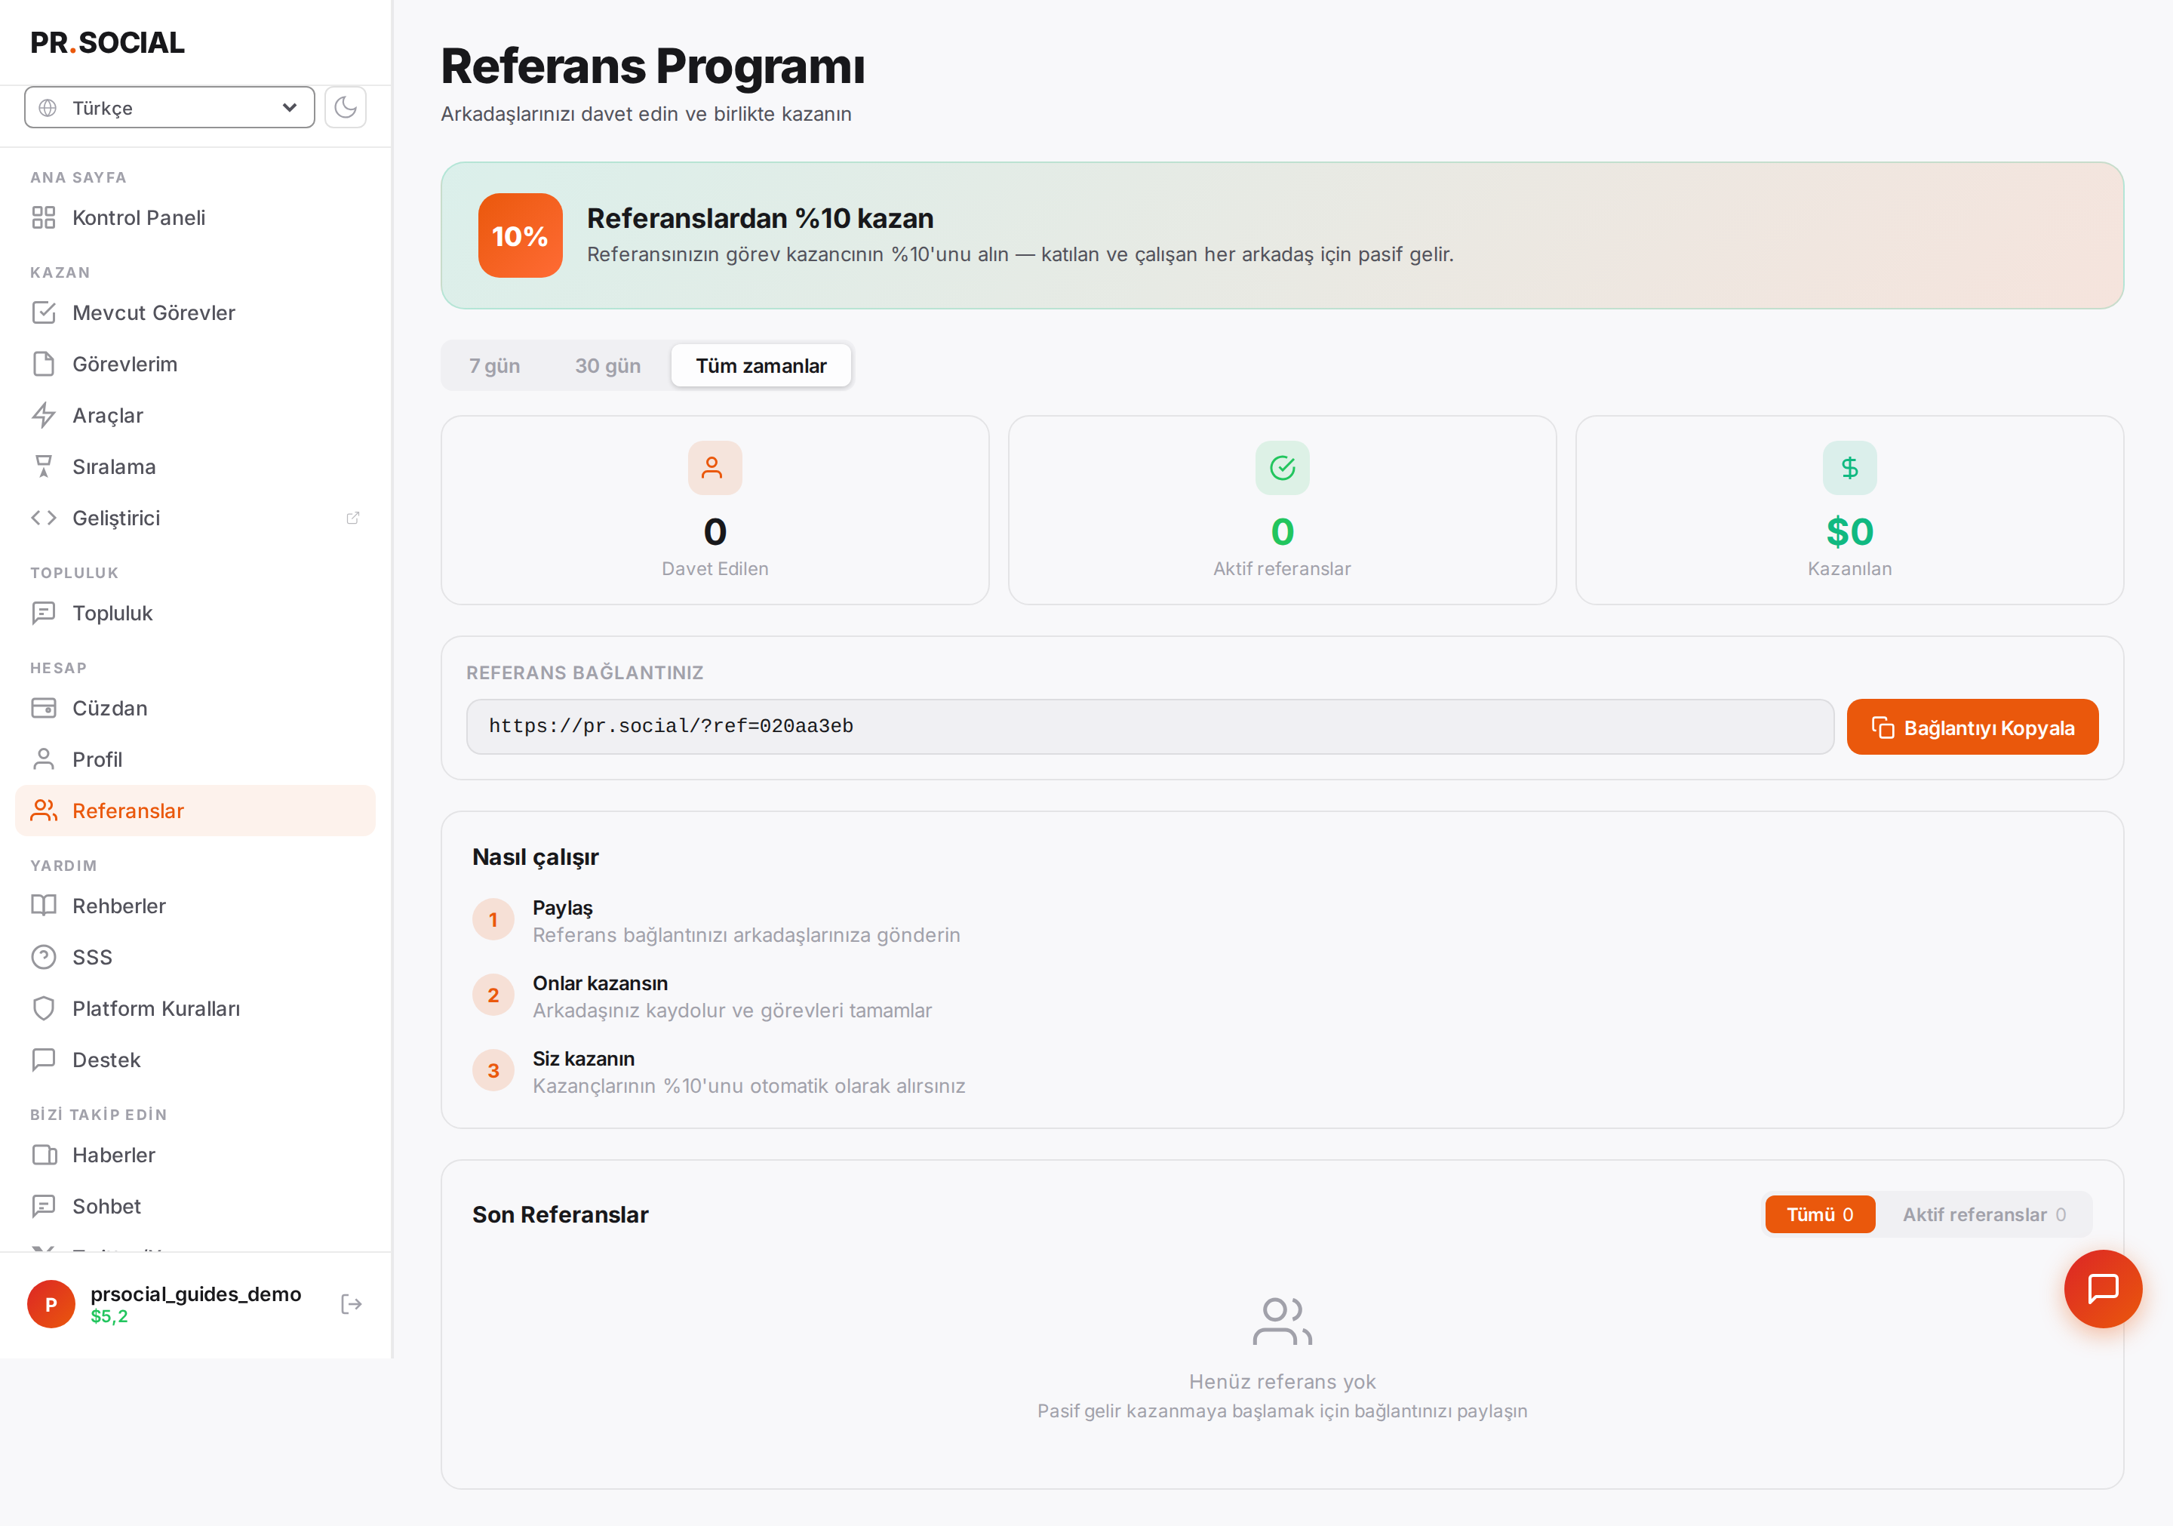Click the $0 Kazanılan value
The width and height of the screenshot is (2173, 1526).
1849,532
